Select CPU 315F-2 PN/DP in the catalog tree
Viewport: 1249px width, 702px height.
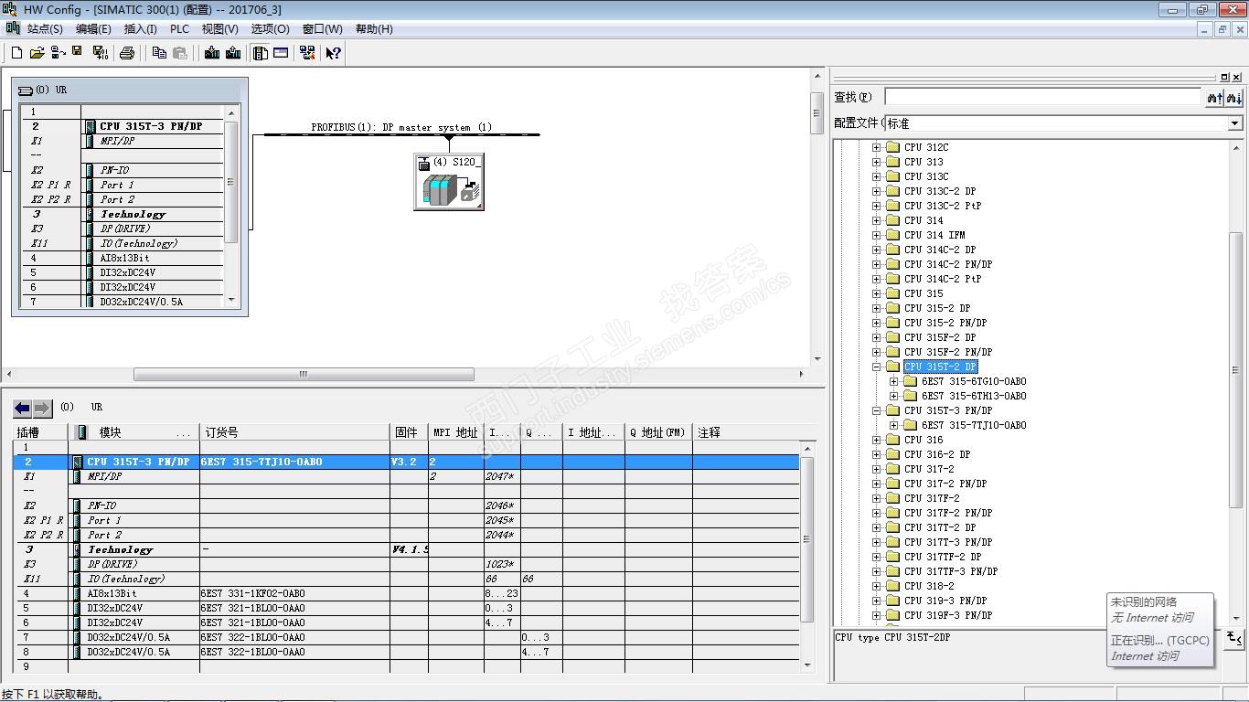pyautogui.click(x=948, y=352)
